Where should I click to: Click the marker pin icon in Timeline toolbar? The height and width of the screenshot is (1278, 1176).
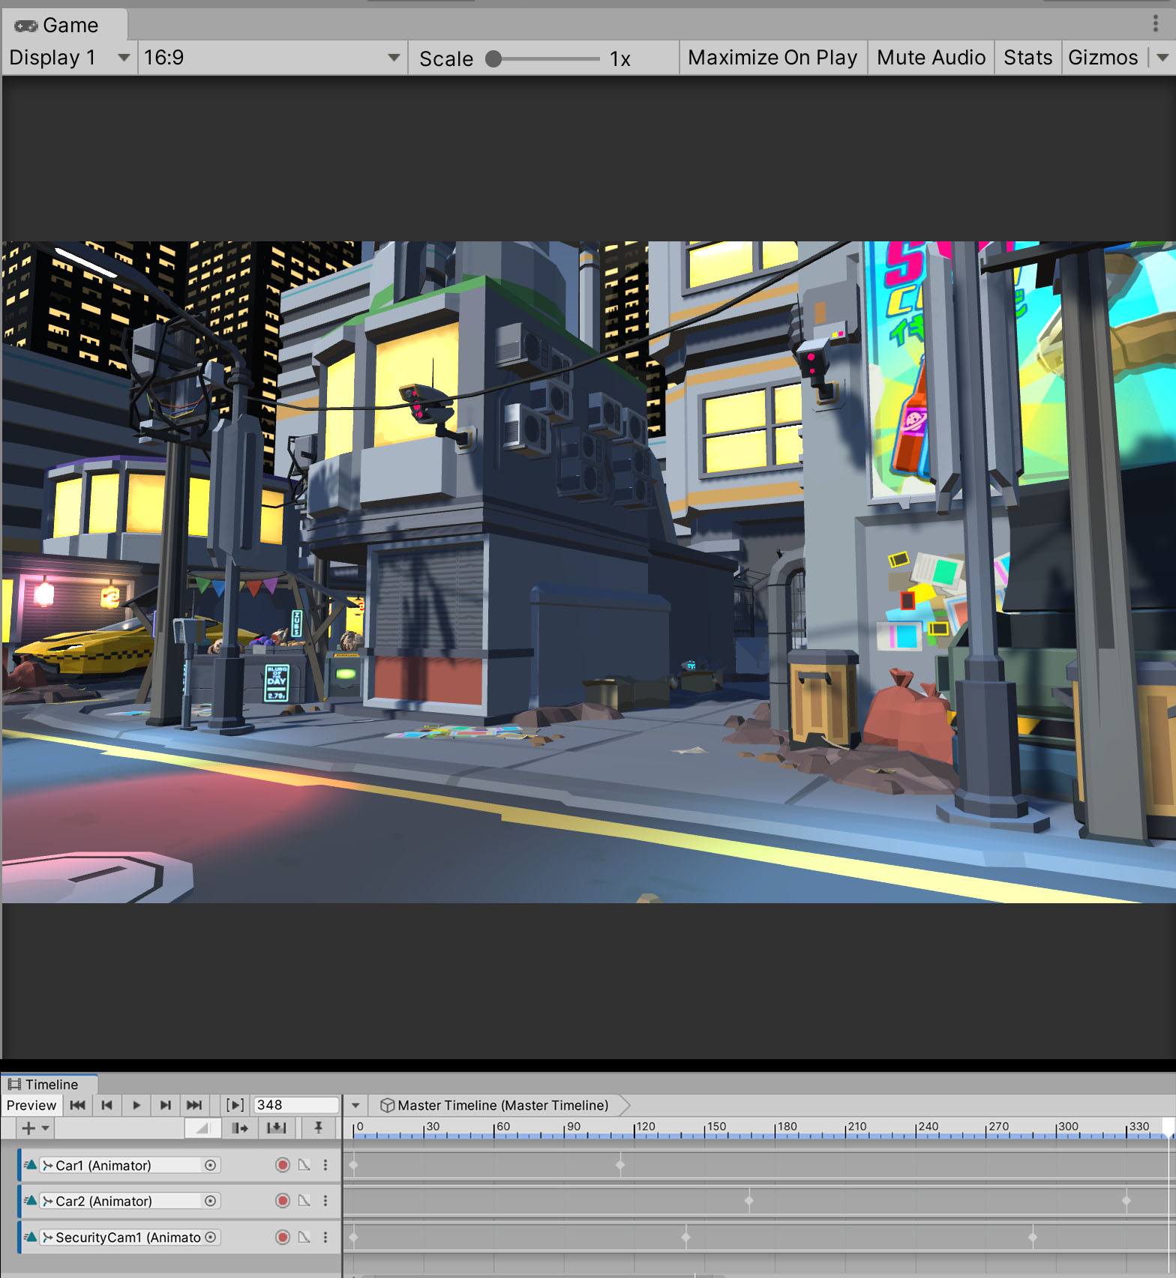318,1128
